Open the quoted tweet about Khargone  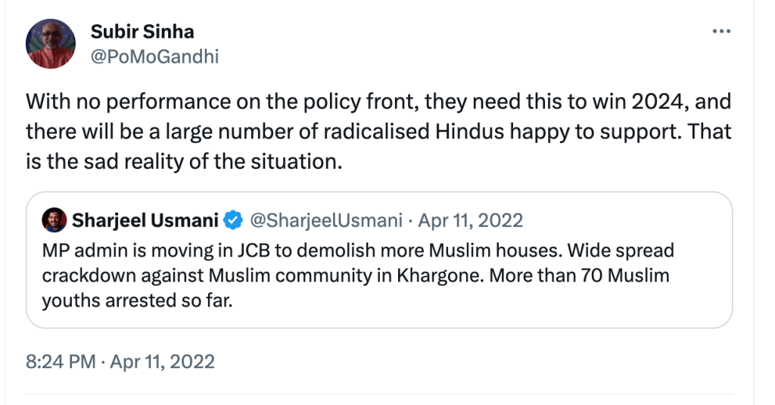[378, 276]
